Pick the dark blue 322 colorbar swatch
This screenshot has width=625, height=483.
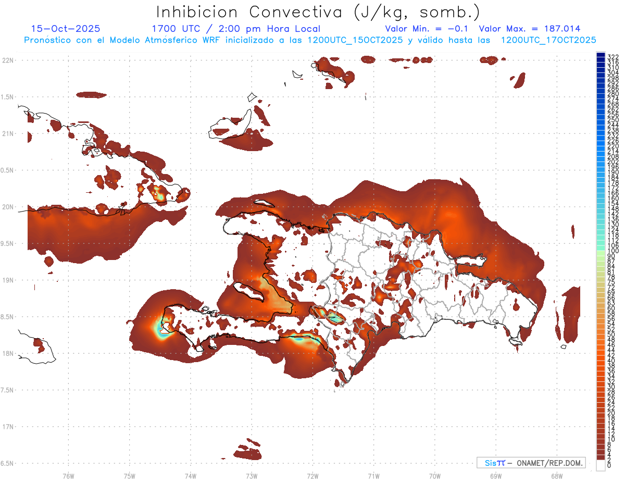(601, 56)
